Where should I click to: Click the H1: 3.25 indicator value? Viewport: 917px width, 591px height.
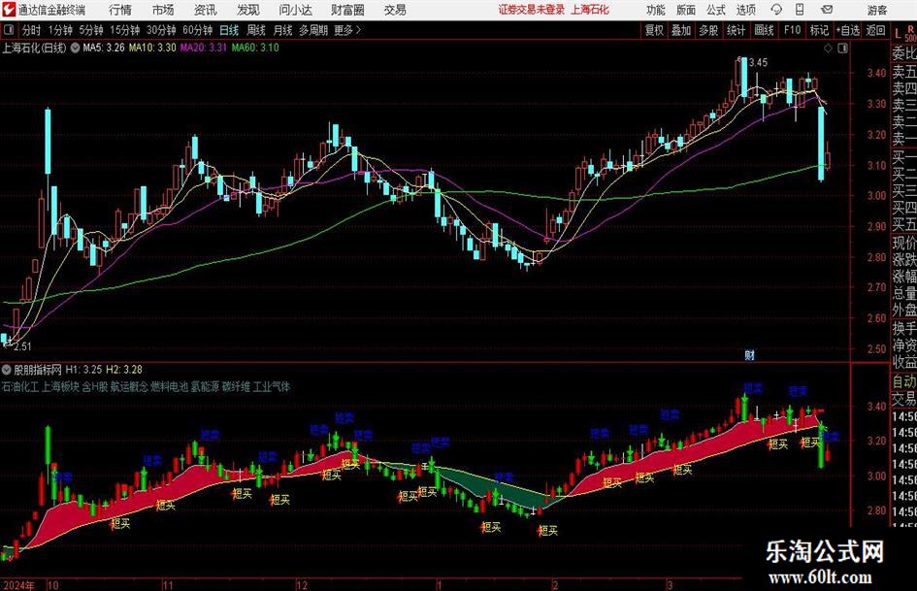83,369
